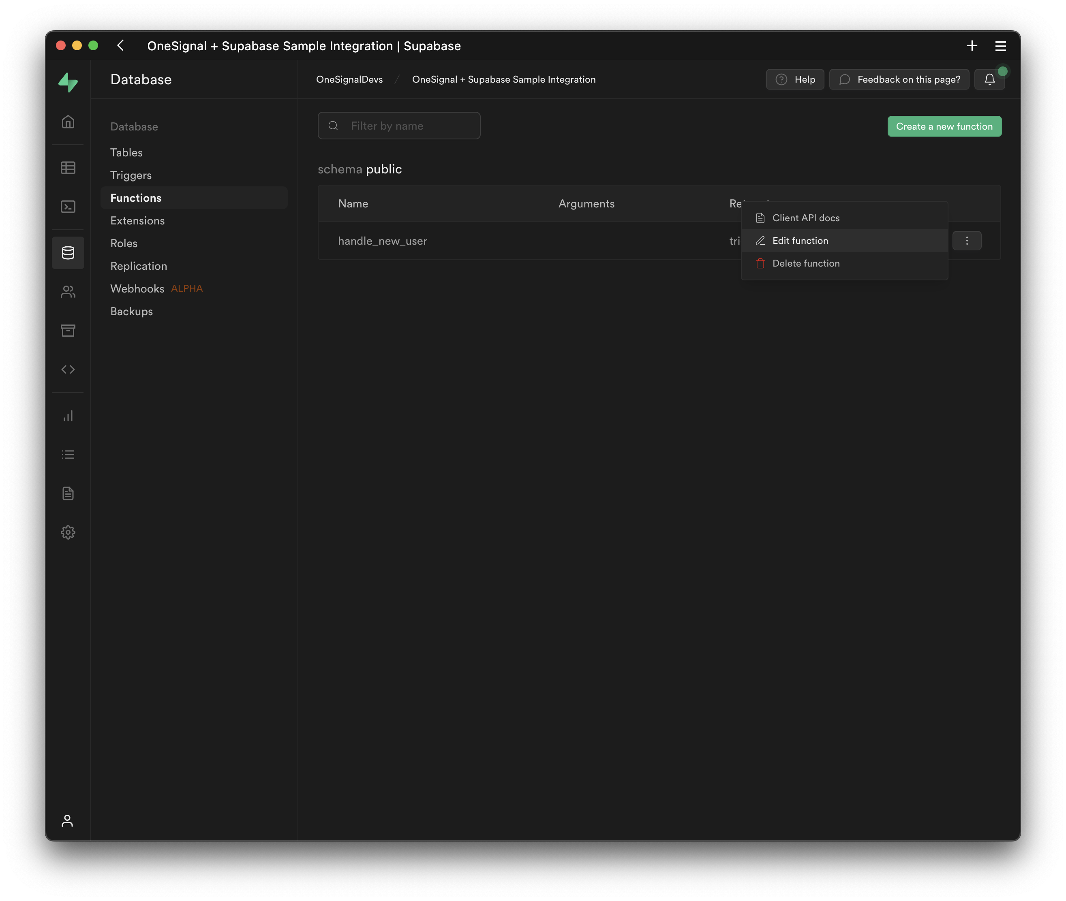Open Reports bar chart icon
Viewport: 1066px width, 901px height.
point(68,416)
